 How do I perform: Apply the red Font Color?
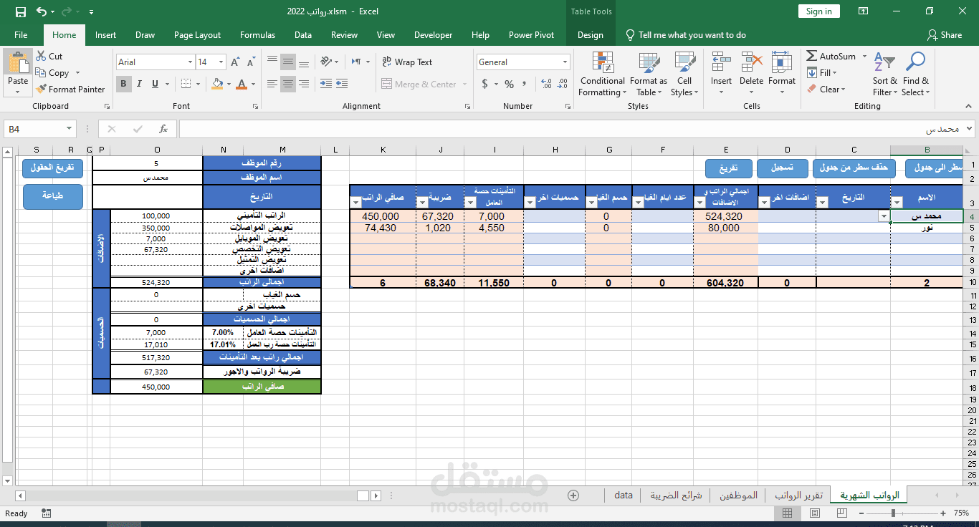[x=242, y=84]
